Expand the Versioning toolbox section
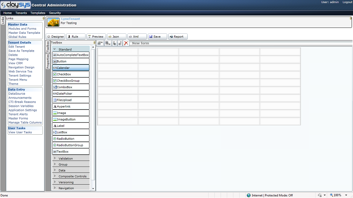 coord(71,182)
